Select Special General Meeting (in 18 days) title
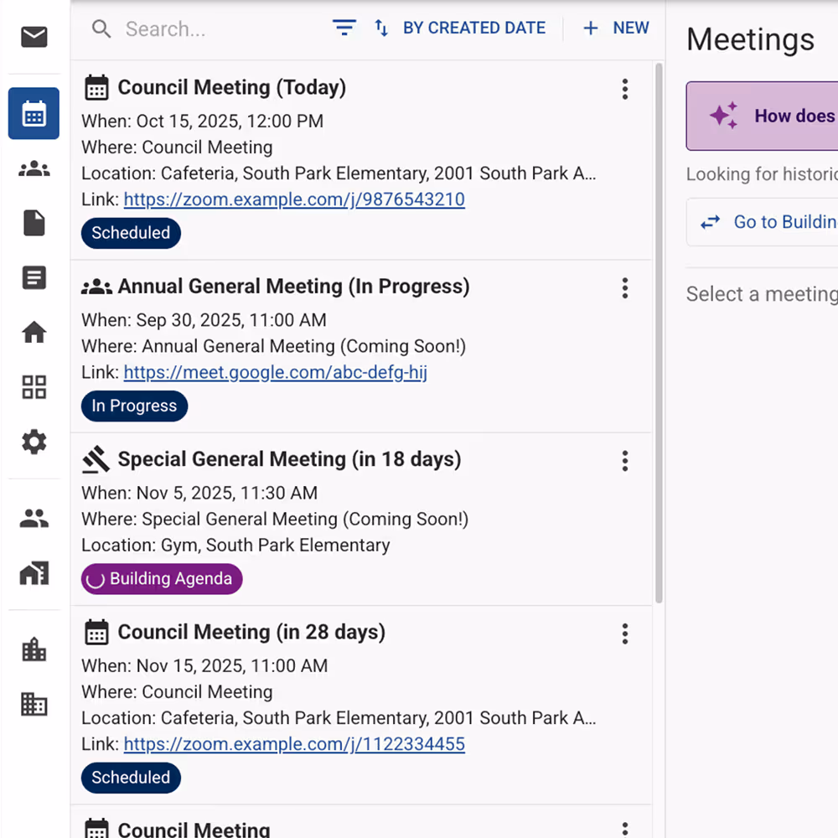 click(289, 459)
